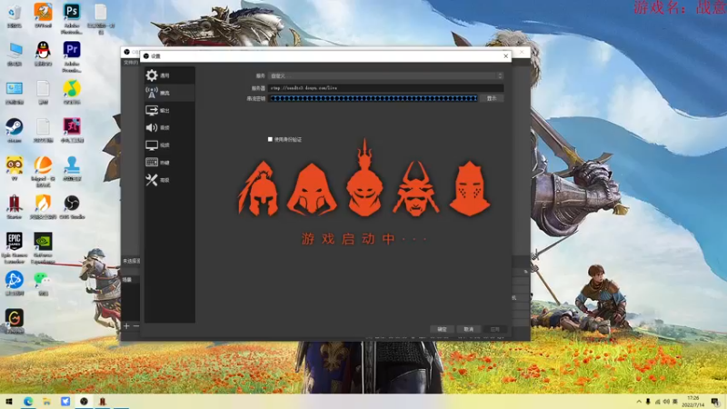Image resolution: width=727 pixels, height=409 pixels.
Task: Open the QQ penguin desktop shortcut
Action: point(43,54)
